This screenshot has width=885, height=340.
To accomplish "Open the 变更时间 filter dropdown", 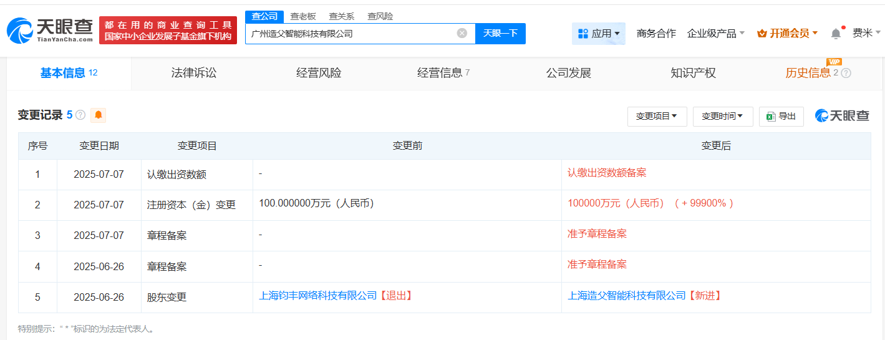I will [723, 116].
